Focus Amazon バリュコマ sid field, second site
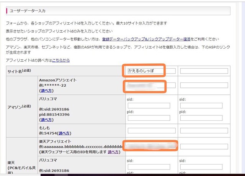This screenshot has width=245, height=176. [201, 105]
